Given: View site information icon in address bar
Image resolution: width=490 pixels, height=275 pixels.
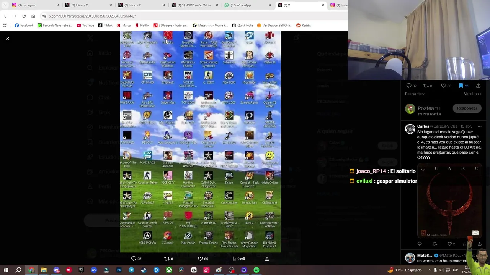Looking at the screenshot, I should pyautogui.click(x=44, y=16).
